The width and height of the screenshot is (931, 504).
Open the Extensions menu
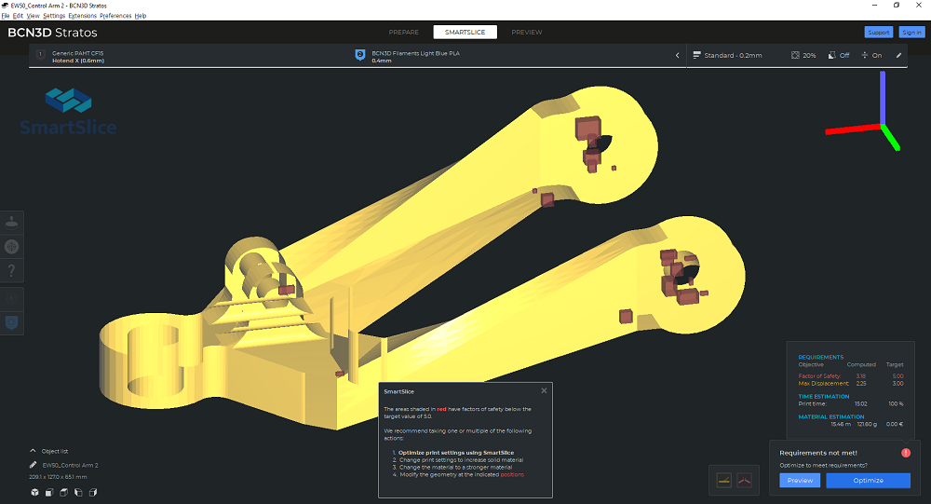(83, 16)
